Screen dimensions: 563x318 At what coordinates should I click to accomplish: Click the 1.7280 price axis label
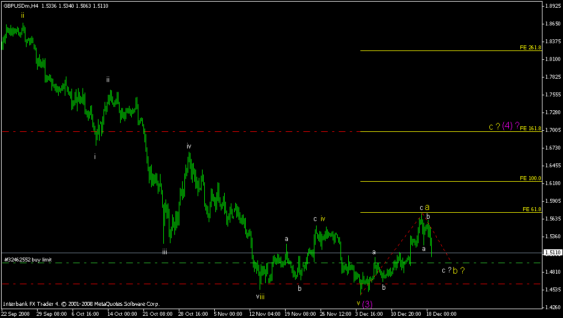(553, 112)
